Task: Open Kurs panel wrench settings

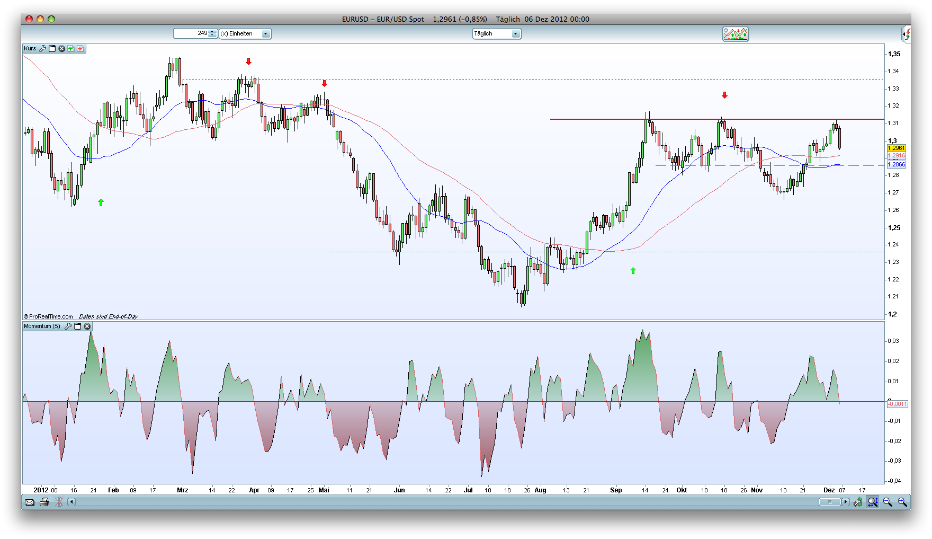Action: coord(43,48)
